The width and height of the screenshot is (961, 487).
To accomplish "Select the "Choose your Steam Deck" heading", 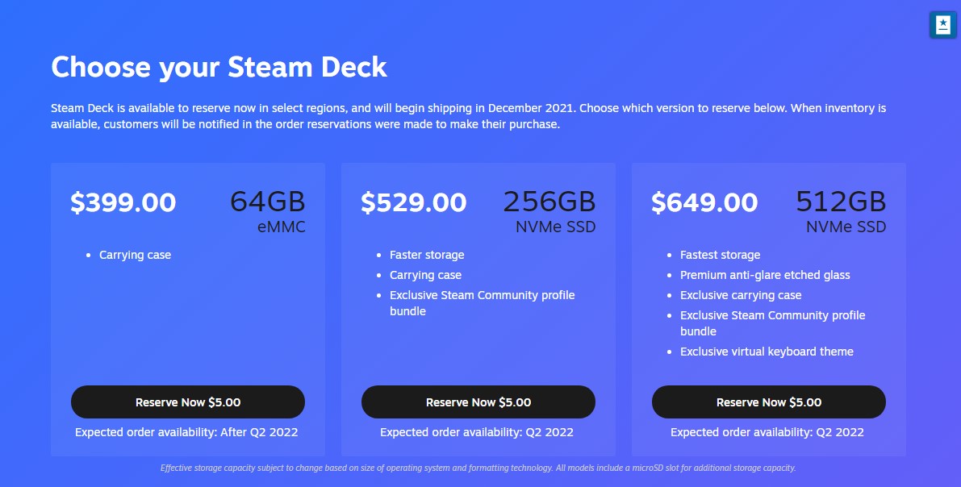I will [219, 67].
